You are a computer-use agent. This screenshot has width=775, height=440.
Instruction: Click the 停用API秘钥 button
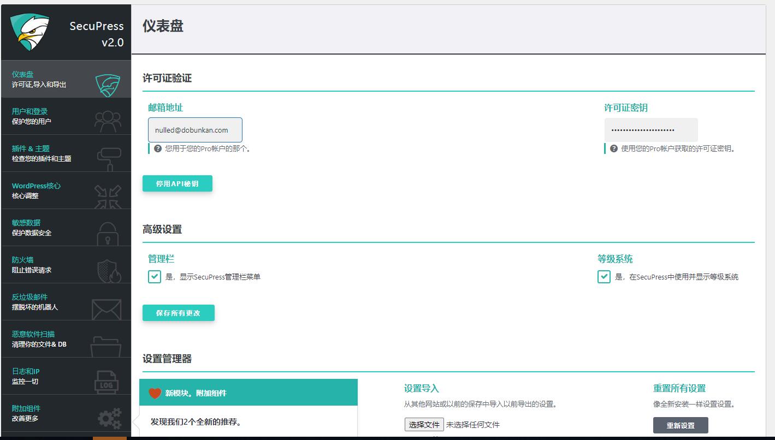point(178,183)
